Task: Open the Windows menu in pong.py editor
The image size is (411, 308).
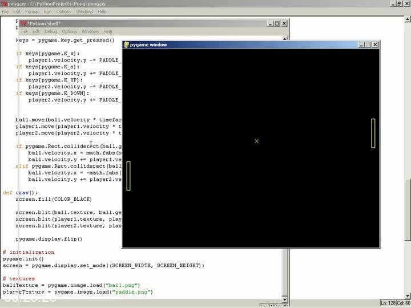Action: 84,11
